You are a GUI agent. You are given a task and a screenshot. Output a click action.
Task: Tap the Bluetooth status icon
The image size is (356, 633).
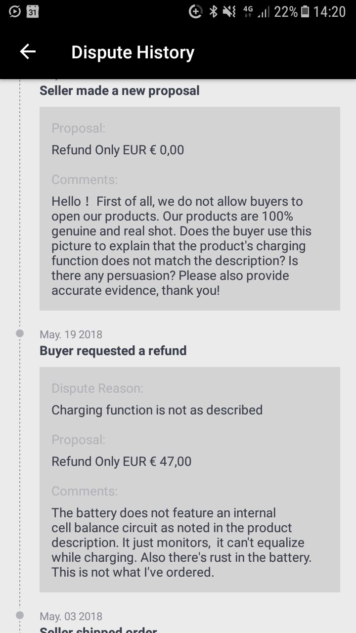click(x=214, y=11)
